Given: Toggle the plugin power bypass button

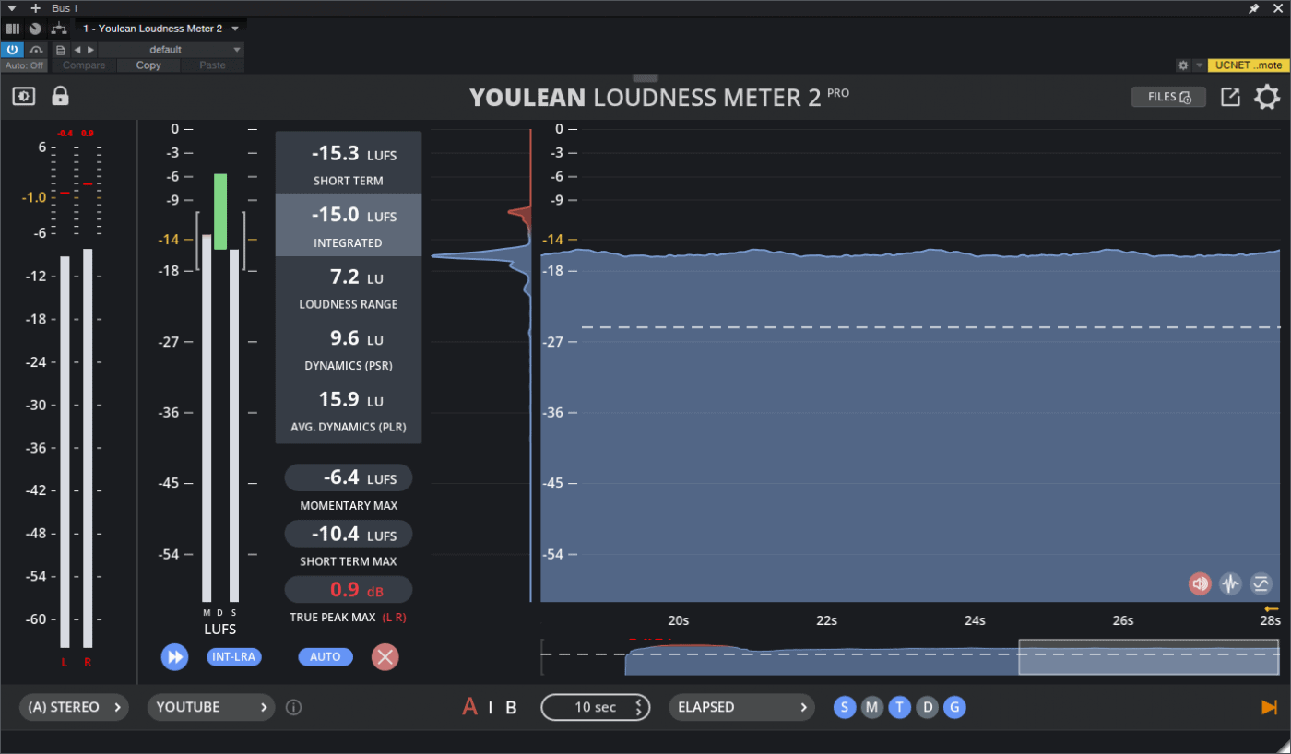Looking at the screenshot, I should [x=12, y=50].
